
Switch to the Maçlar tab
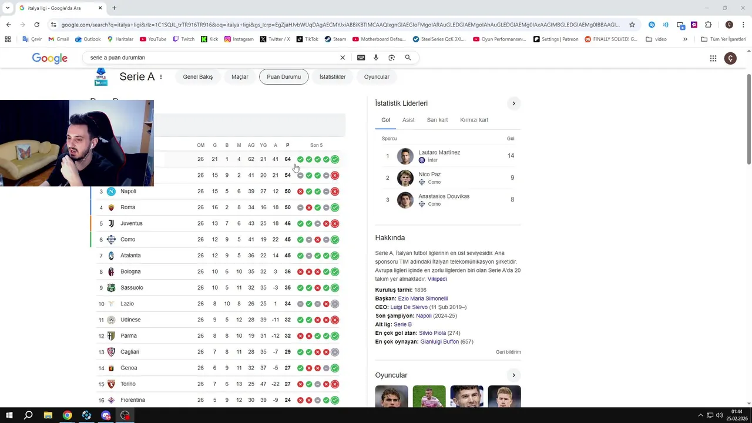tap(240, 77)
